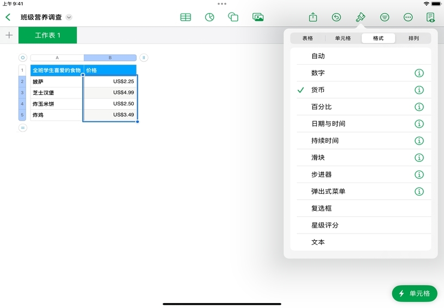
Task: Switch to the 排列 tab
Action: click(x=414, y=39)
